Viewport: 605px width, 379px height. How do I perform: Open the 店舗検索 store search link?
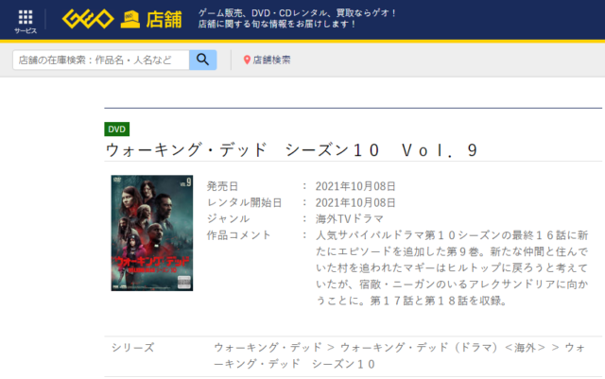point(271,60)
